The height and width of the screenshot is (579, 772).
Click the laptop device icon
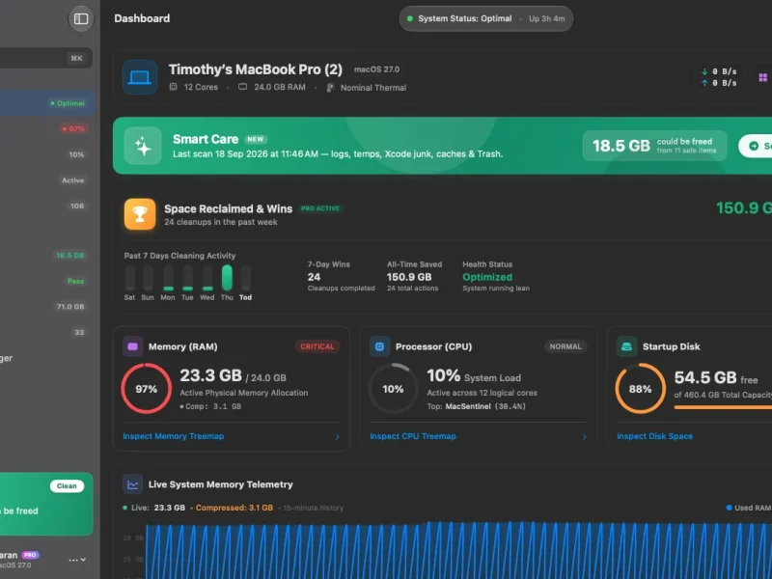140,77
